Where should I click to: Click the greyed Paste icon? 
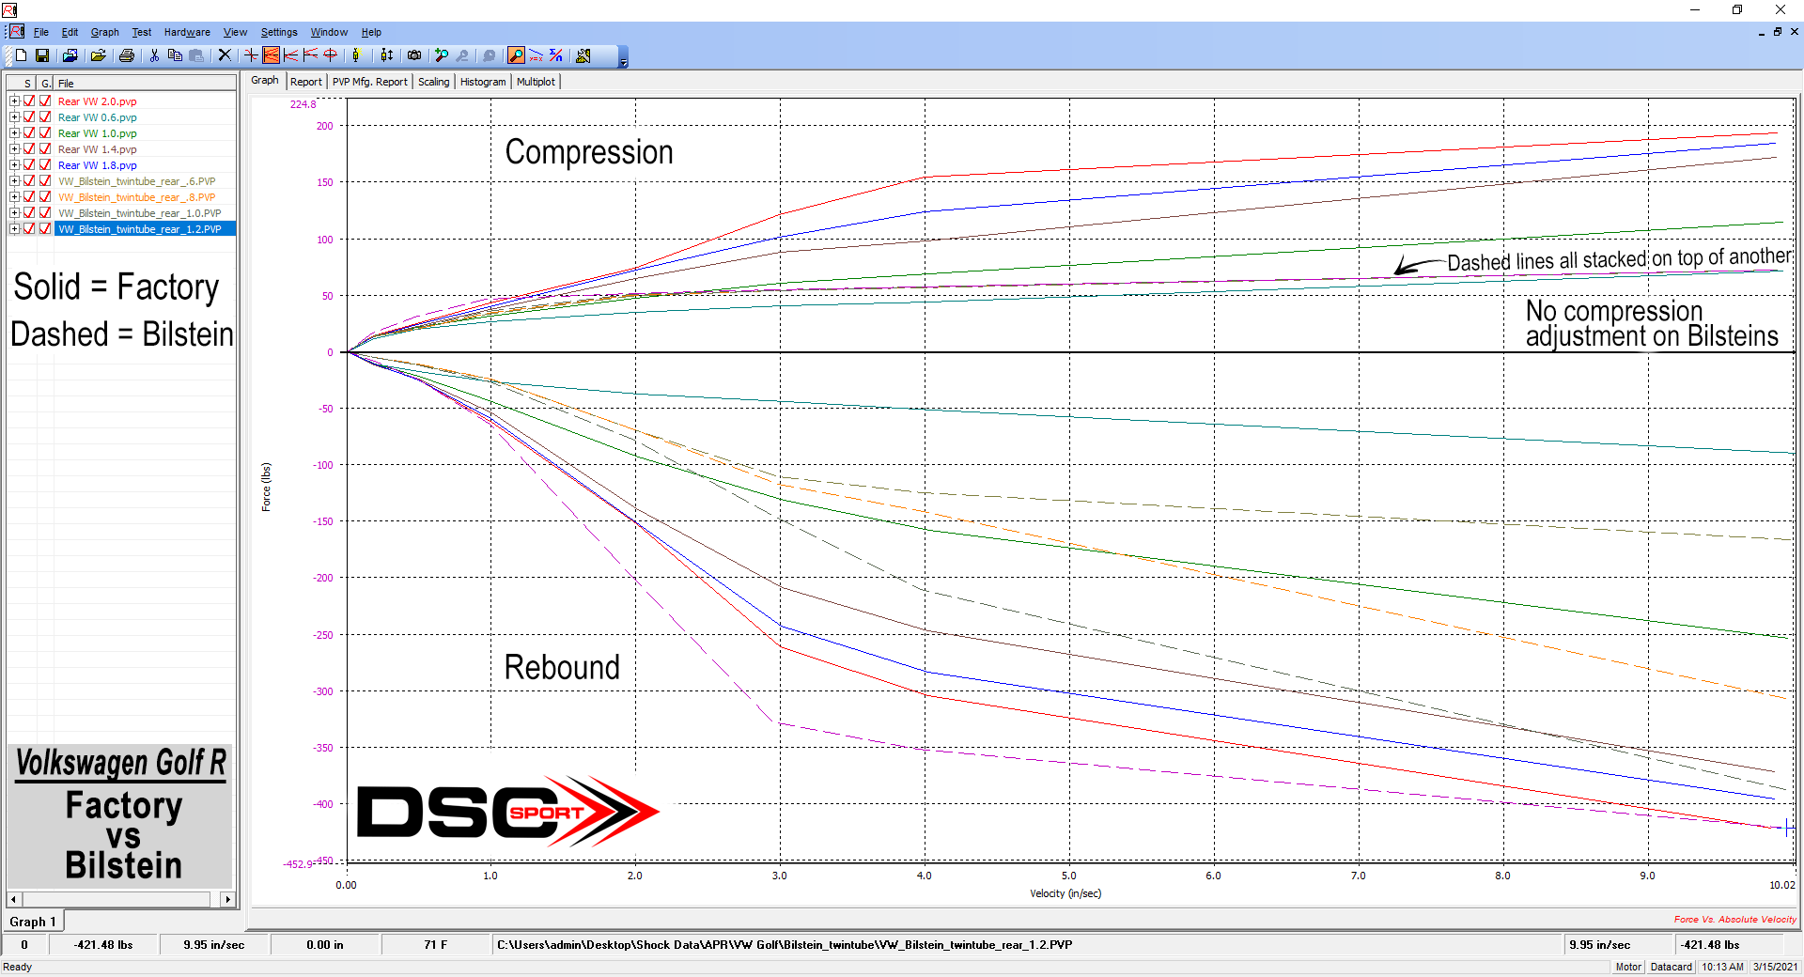point(196,55)
